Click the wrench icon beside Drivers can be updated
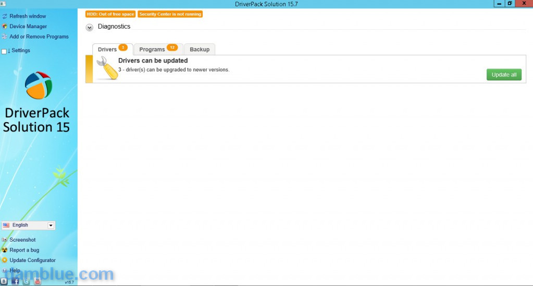Image resolution: width=533 pixels, height=286 pixels. [x=107, y=68]
